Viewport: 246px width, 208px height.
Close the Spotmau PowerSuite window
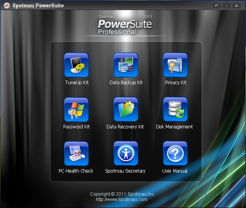pyautogui.click(x=236, y=6)
